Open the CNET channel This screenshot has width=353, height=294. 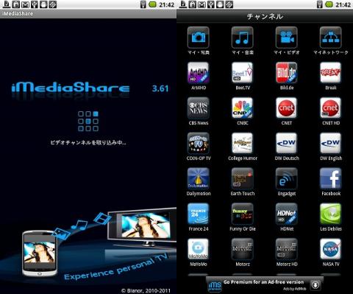tap(287, 108)
